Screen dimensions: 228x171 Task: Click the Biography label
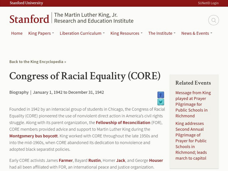(x=19, y=92)
